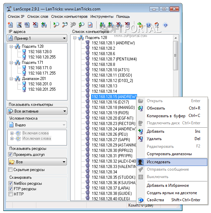Expand the Включая слова node
Screen dimensions: 211x213
tap(12, 133)
